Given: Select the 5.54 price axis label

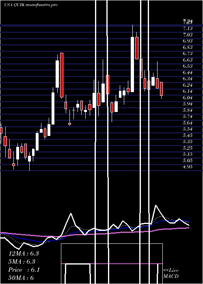Looking at the screenshot, I should click(188, 129).
